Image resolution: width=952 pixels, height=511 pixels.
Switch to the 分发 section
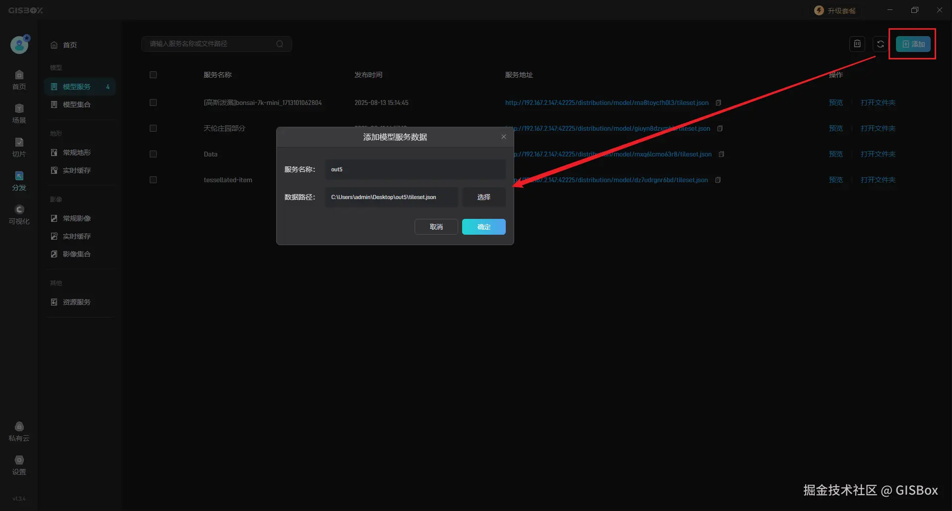[x=19, y=181]
